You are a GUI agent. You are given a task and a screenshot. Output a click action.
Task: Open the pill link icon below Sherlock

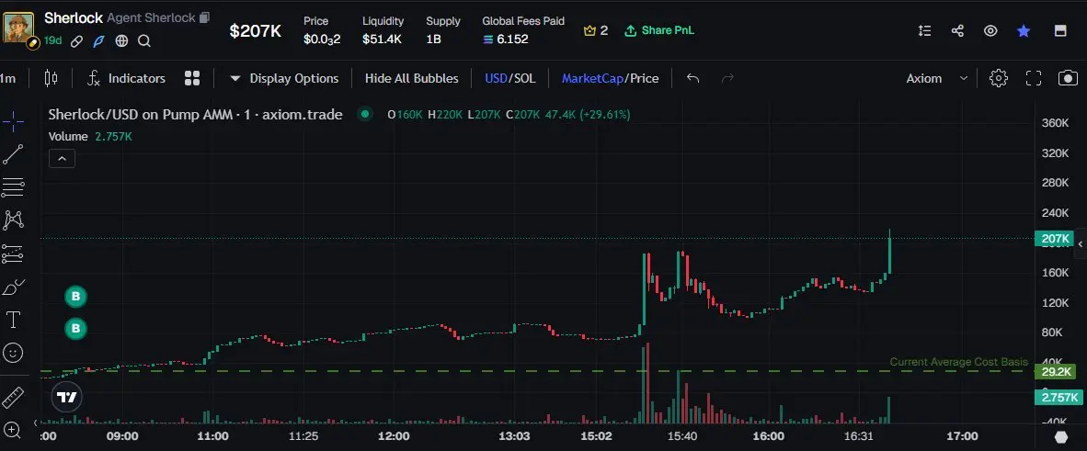[77, 40]
